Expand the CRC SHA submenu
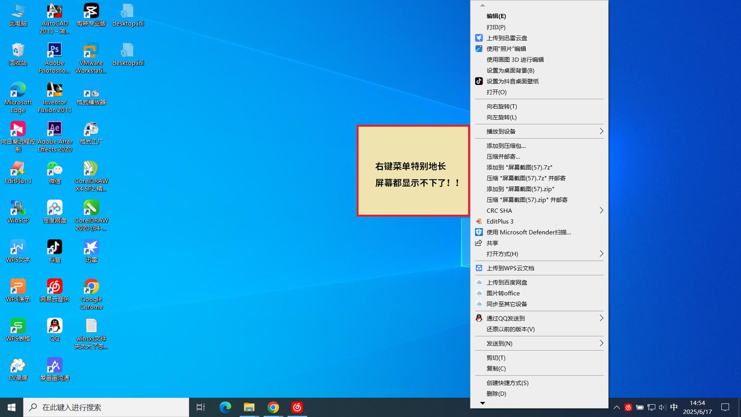The height and width of the screenshot is (417, 741). (539, 211)
